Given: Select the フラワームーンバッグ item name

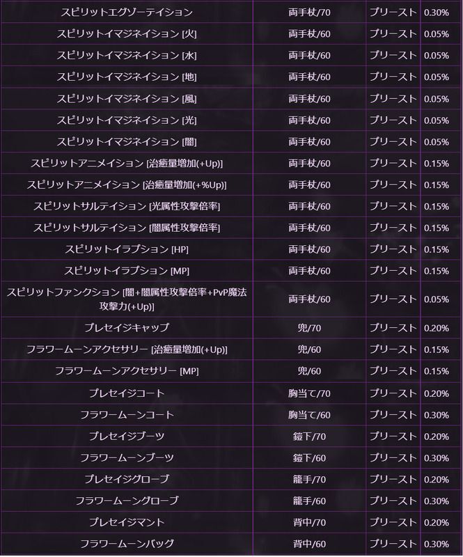Looking at the screenshot, I should pyautogui.click(x=126, y=543).
